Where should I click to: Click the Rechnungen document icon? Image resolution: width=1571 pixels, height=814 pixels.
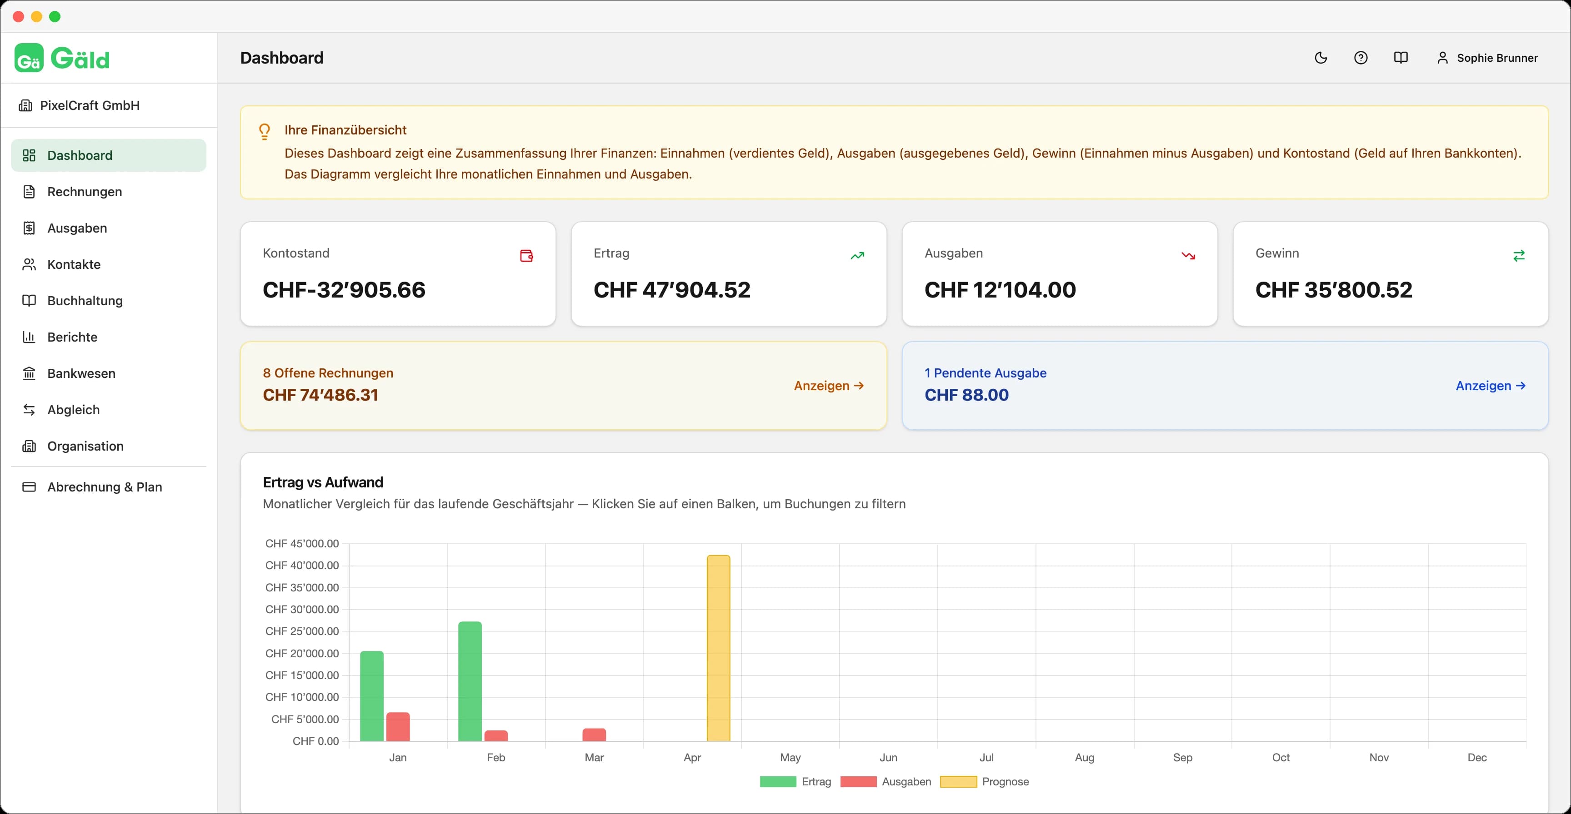click(x=29, y=192)
